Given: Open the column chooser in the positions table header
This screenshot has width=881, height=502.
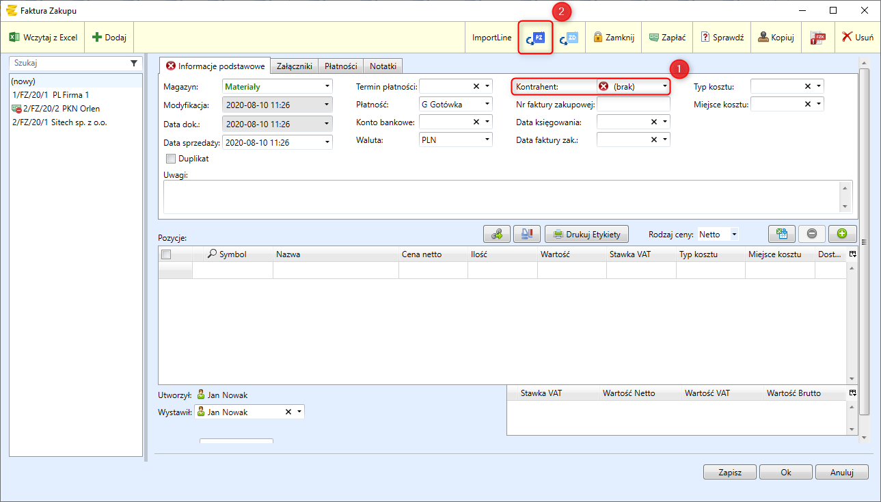Looking at the screenshot, I should click(x=852, y=254).
